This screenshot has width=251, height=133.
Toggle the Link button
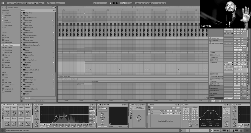(10, 3)
